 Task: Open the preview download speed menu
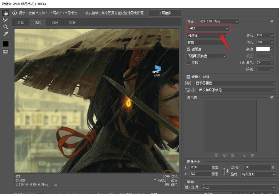pos(55,185)
